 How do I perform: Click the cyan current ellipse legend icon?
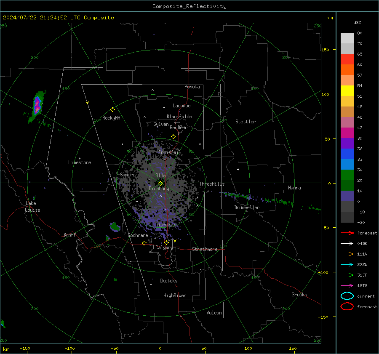347,296
